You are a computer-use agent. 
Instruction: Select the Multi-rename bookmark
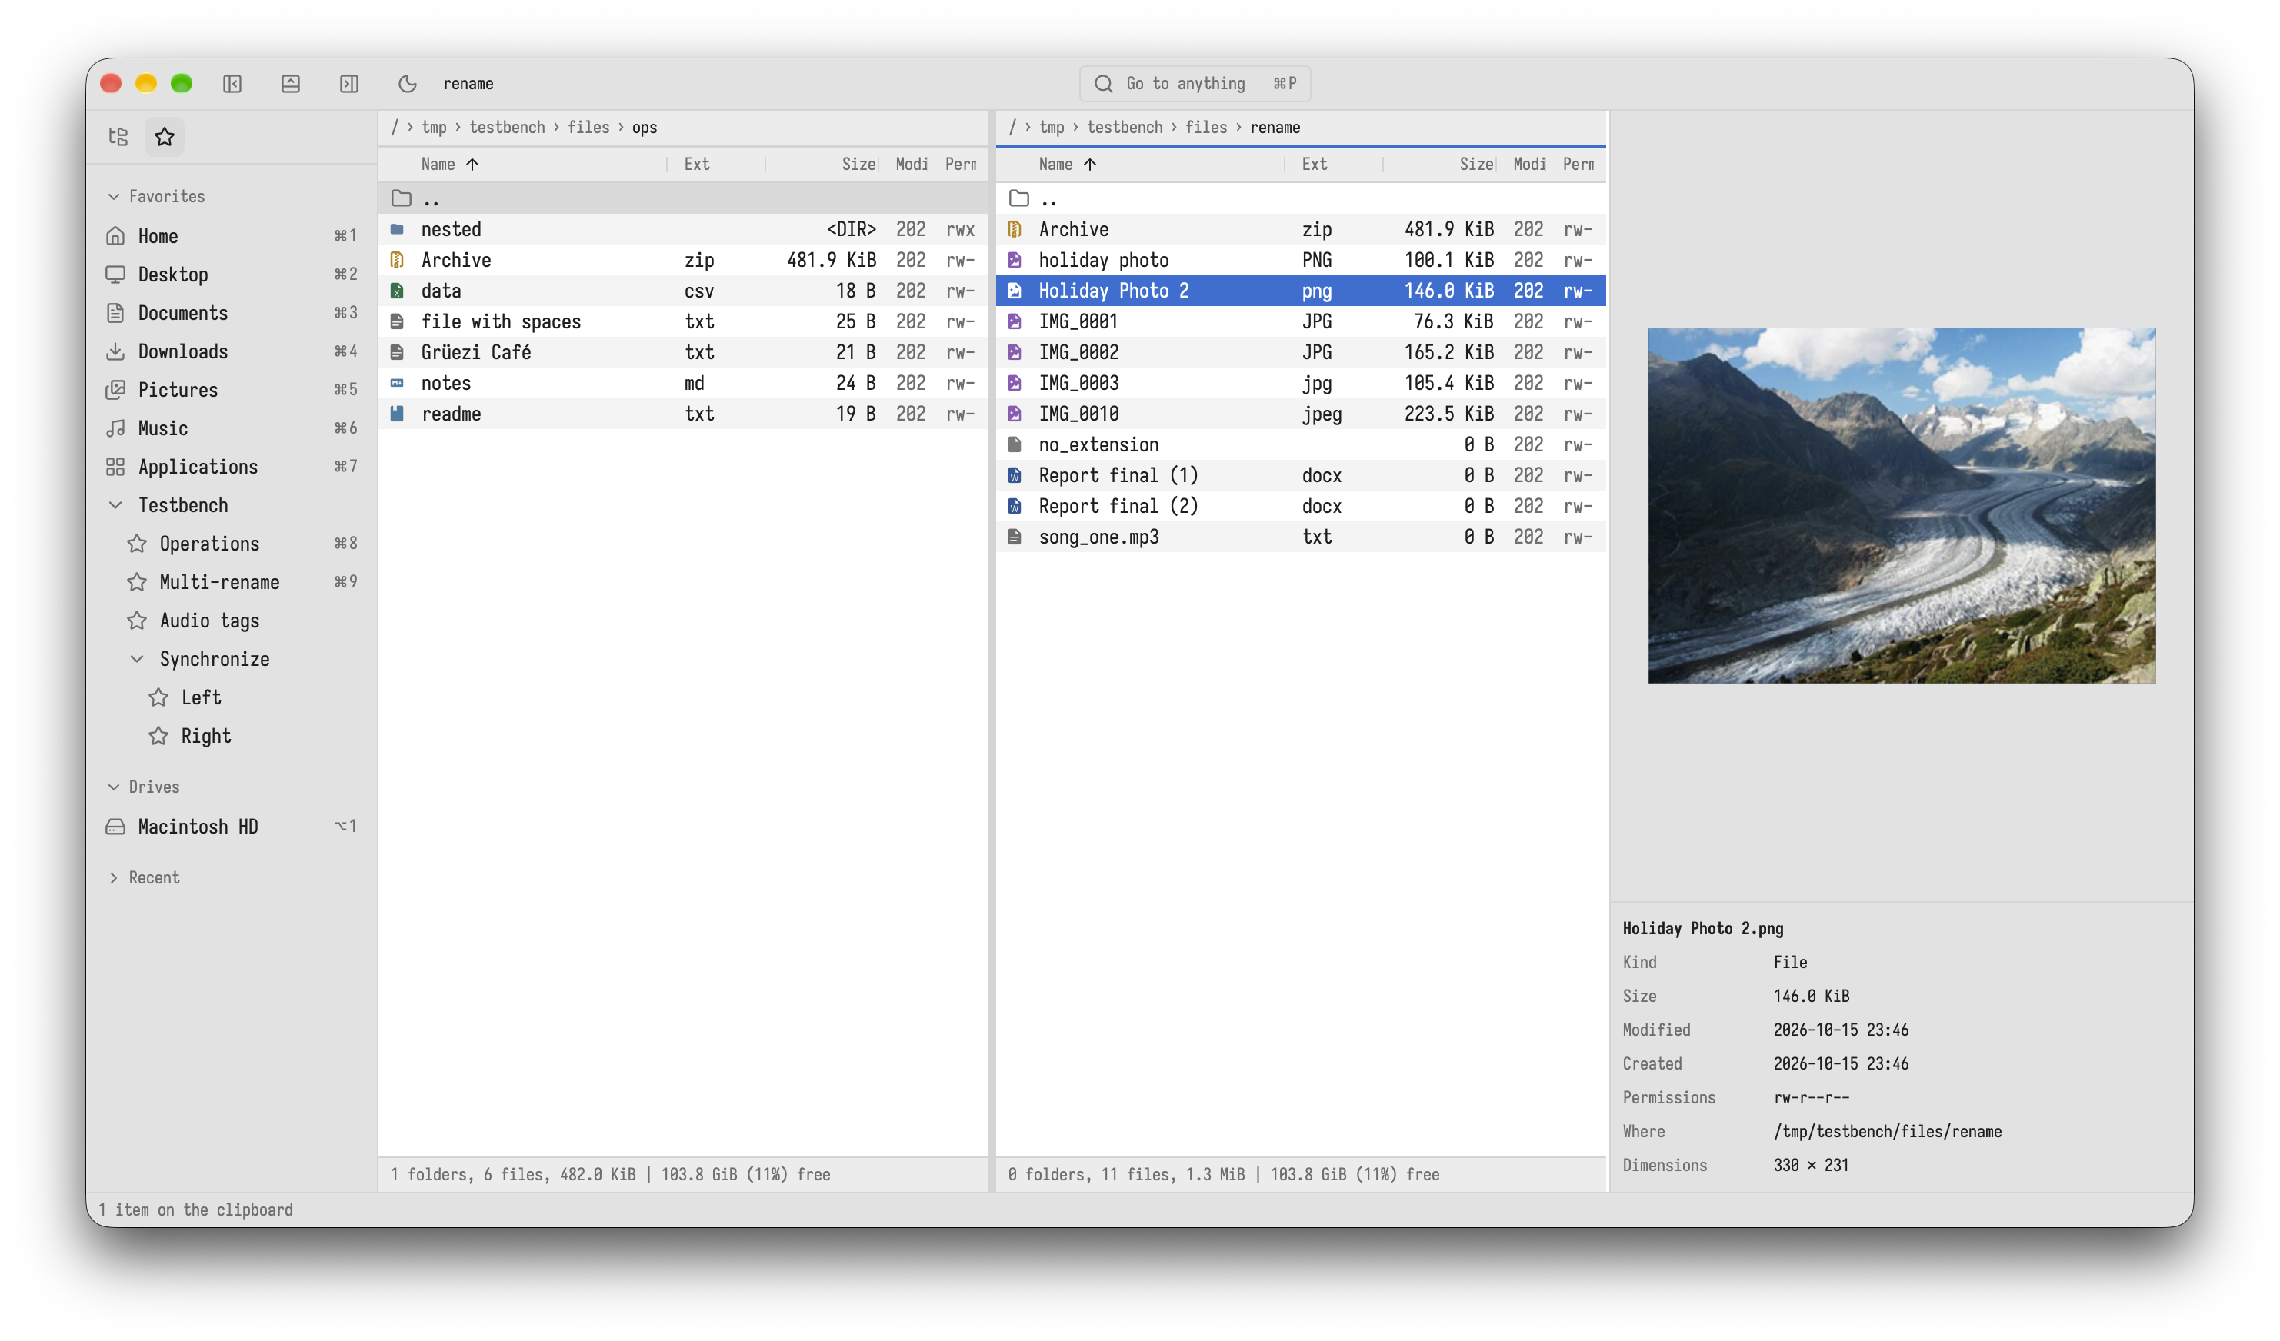(232, 581)
